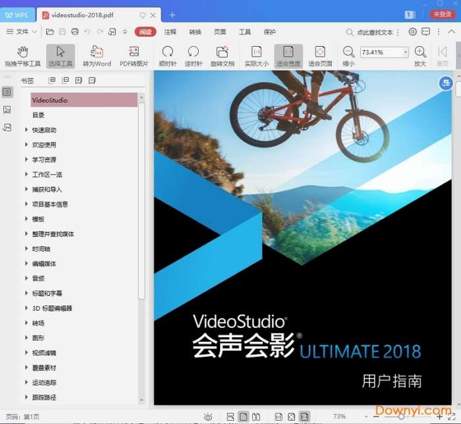Viewport: 461px width, 424px height.
Task: Go to the 目录 bookmark
Action: pyautogui.click(x=38, y=115)
